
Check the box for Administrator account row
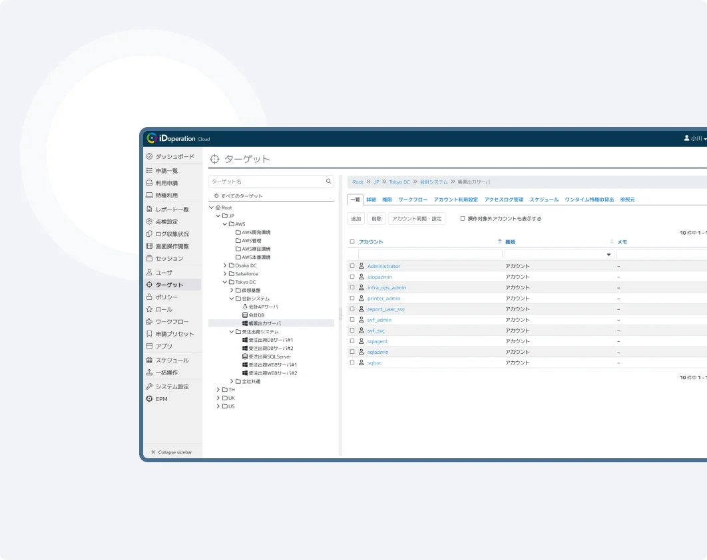[x=352, y=266]
